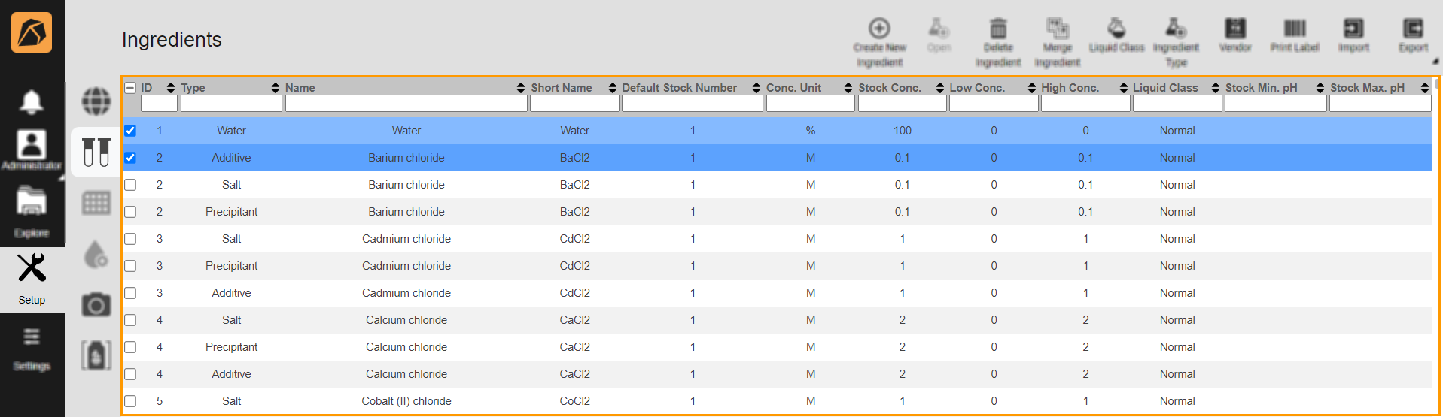The height and width of the screenshot is (417, 1443).
Task: Open the Liquid Class toolbar icon
Action: 1116,29
